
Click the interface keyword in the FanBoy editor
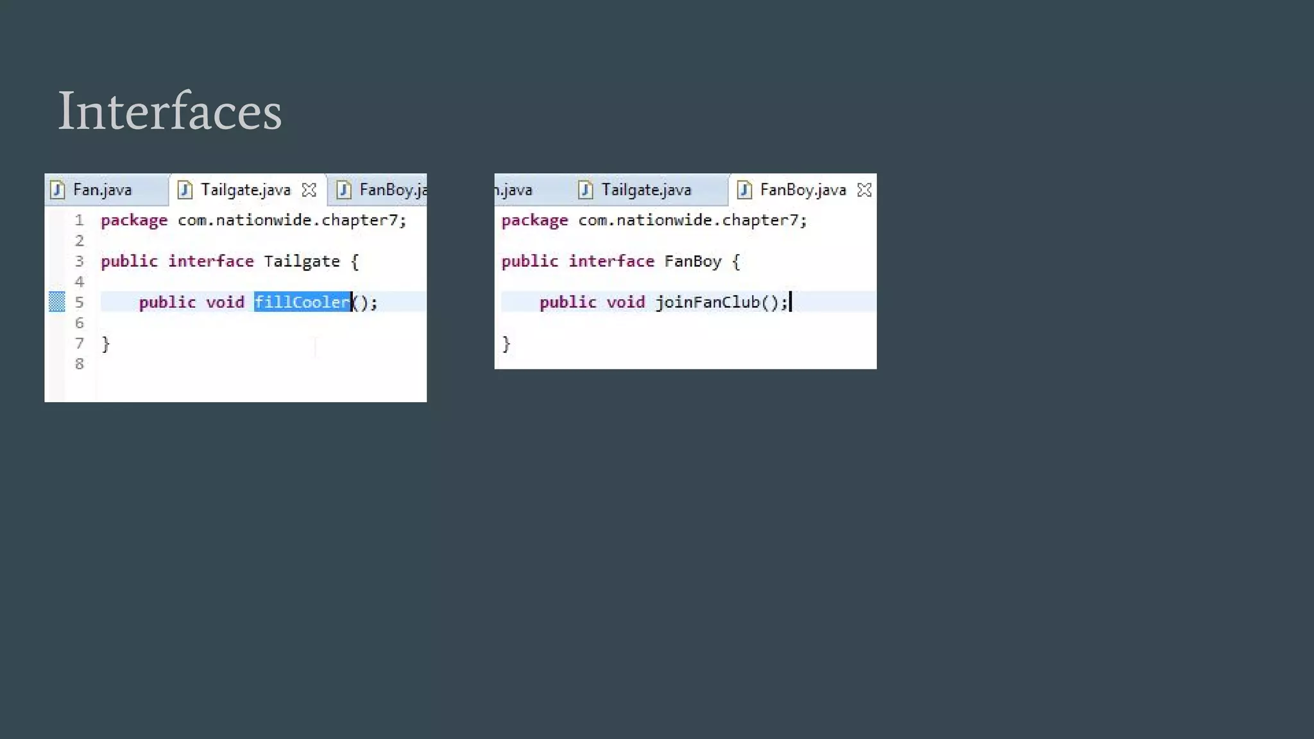[x=611, y=261]
